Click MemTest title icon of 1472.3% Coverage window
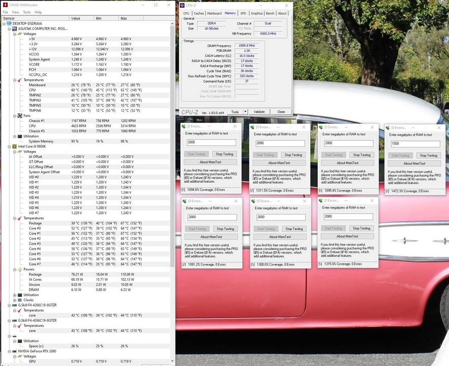The image size is (449, 366). (x=387, y=128)
